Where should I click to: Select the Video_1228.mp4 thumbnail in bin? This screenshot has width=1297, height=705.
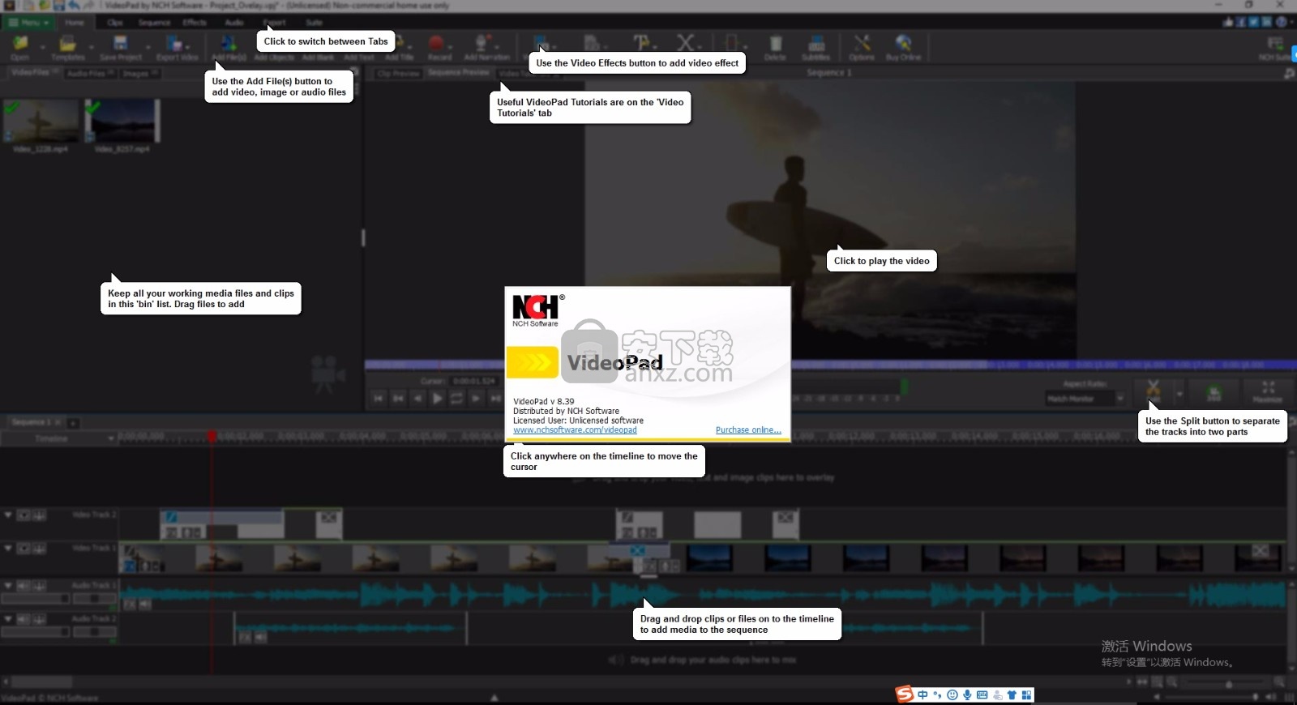[41, 121]
